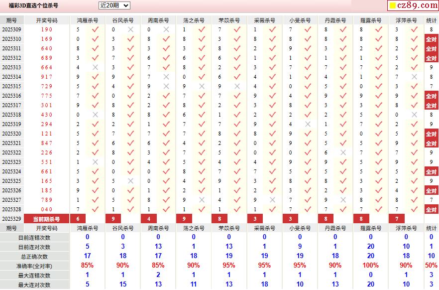Click the 全对 badge in row 2025310
Viewport: 439px width, 290px height.
coord(431,39)
